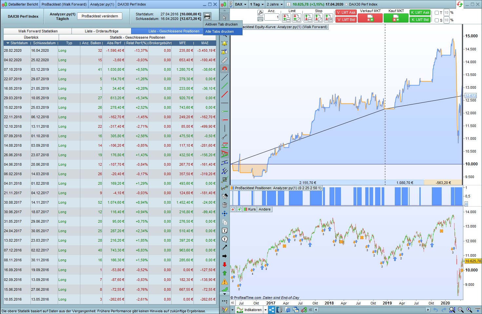The height and width of the screenshot is (314, 482).
Task: Switch to the Analyzer.py(1) window tab
Action: (102, 4)
